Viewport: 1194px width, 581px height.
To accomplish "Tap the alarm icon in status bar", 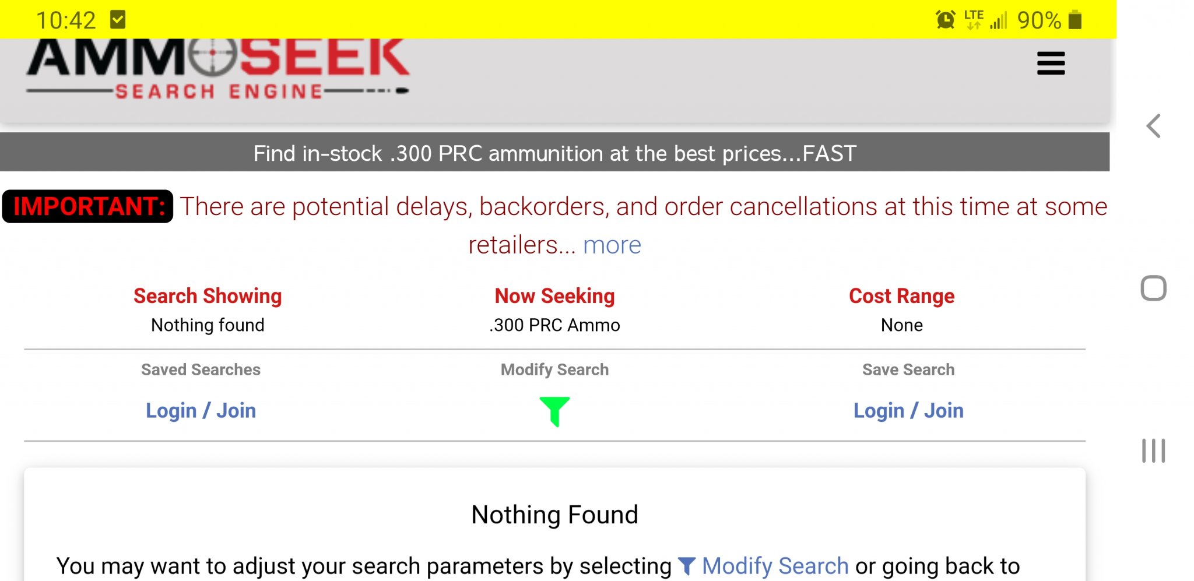I will tap(945, 20).
